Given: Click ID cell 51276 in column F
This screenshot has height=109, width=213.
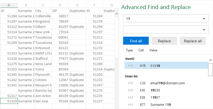Looking at the screenshot, I should pos(94,21).
